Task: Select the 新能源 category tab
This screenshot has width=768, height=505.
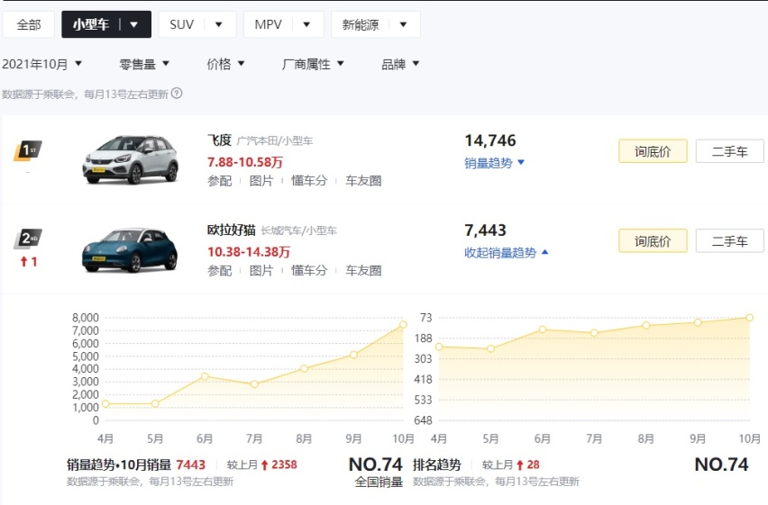Action: click(360, 24)
